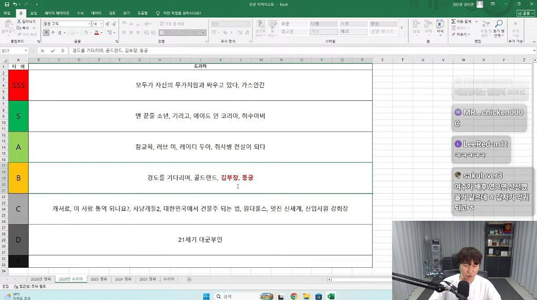Toggle bold formatting (가) button
Image resolution: width=537 pixels, height=300 pixels.
click(x=46, y=32)
